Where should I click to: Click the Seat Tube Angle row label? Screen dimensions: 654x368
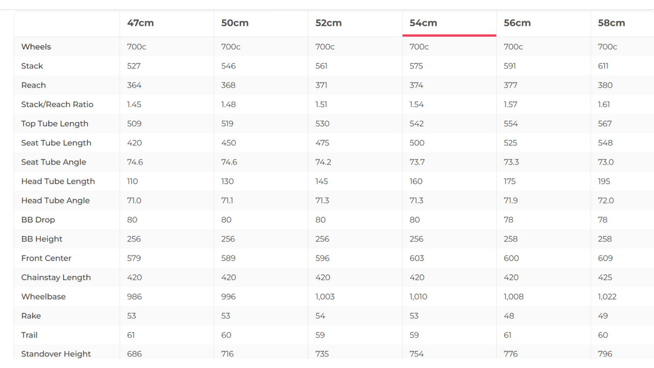click(x=53, y=162)
